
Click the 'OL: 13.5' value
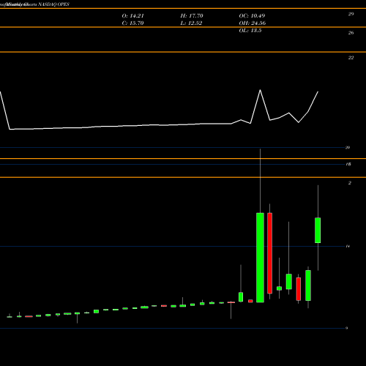(x=250, y=31)
